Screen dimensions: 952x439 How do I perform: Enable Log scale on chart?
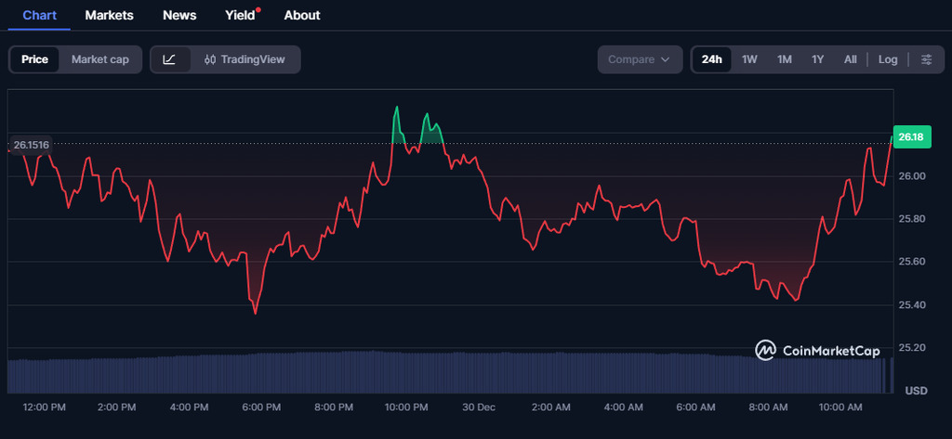[888, 59]
